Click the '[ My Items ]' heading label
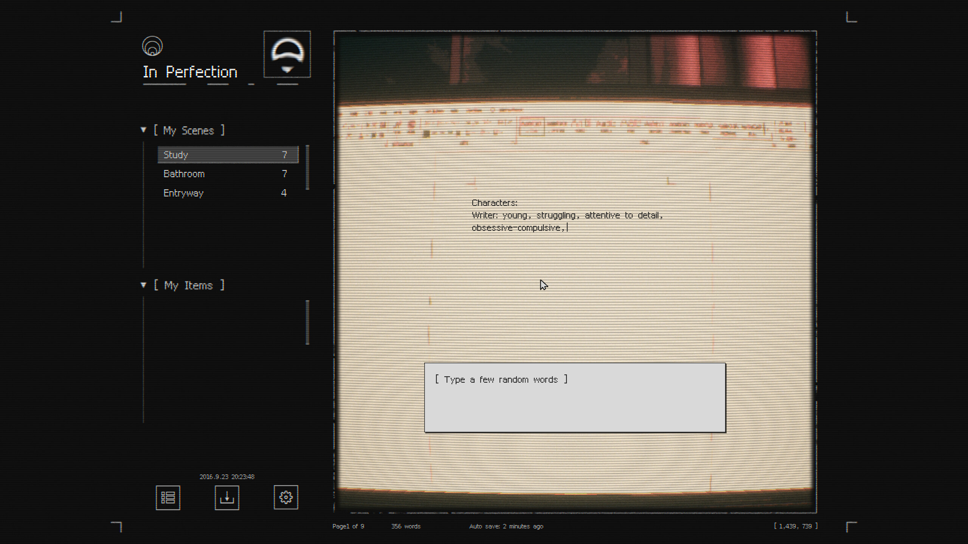968x544 pixels. pyautogui.click(x=189, y=285)
